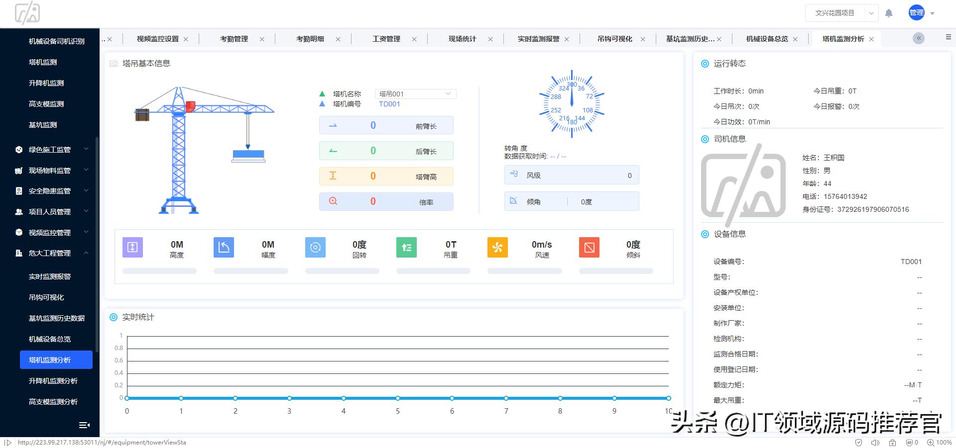Click the notification bell icon
The width and height of the screenshot is (956, 448).
click(x=889, y=13)
